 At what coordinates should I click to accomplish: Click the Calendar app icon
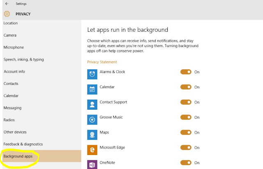pos(92,89)
